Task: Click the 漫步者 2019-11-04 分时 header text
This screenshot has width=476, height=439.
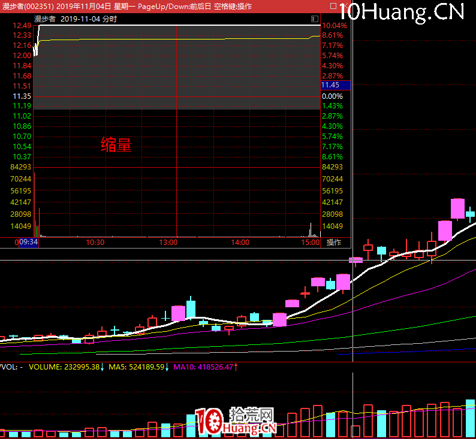Action: coord(76,19)
